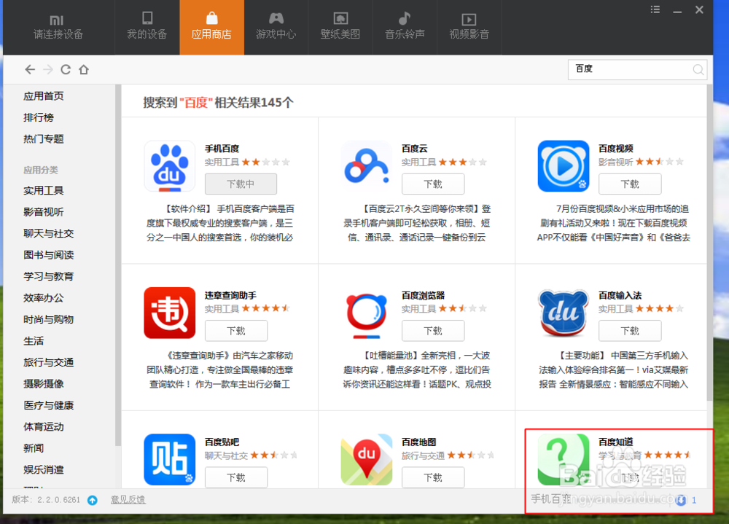Download 百度云 with 下载 button
The width and height of the screenshot is (729, 524).
point(433,184)
